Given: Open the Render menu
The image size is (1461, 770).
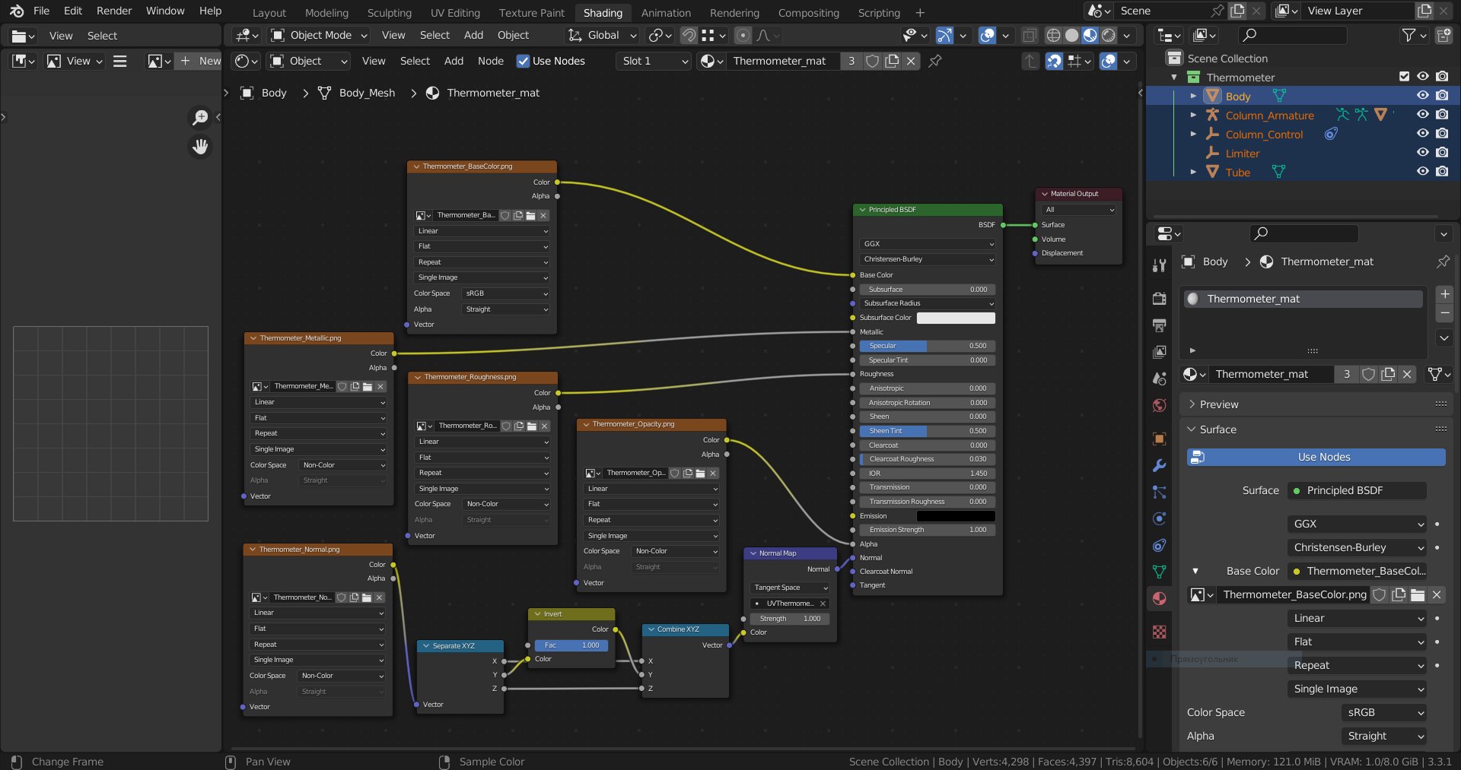Looking at the screenshot, I should (114, 11).
